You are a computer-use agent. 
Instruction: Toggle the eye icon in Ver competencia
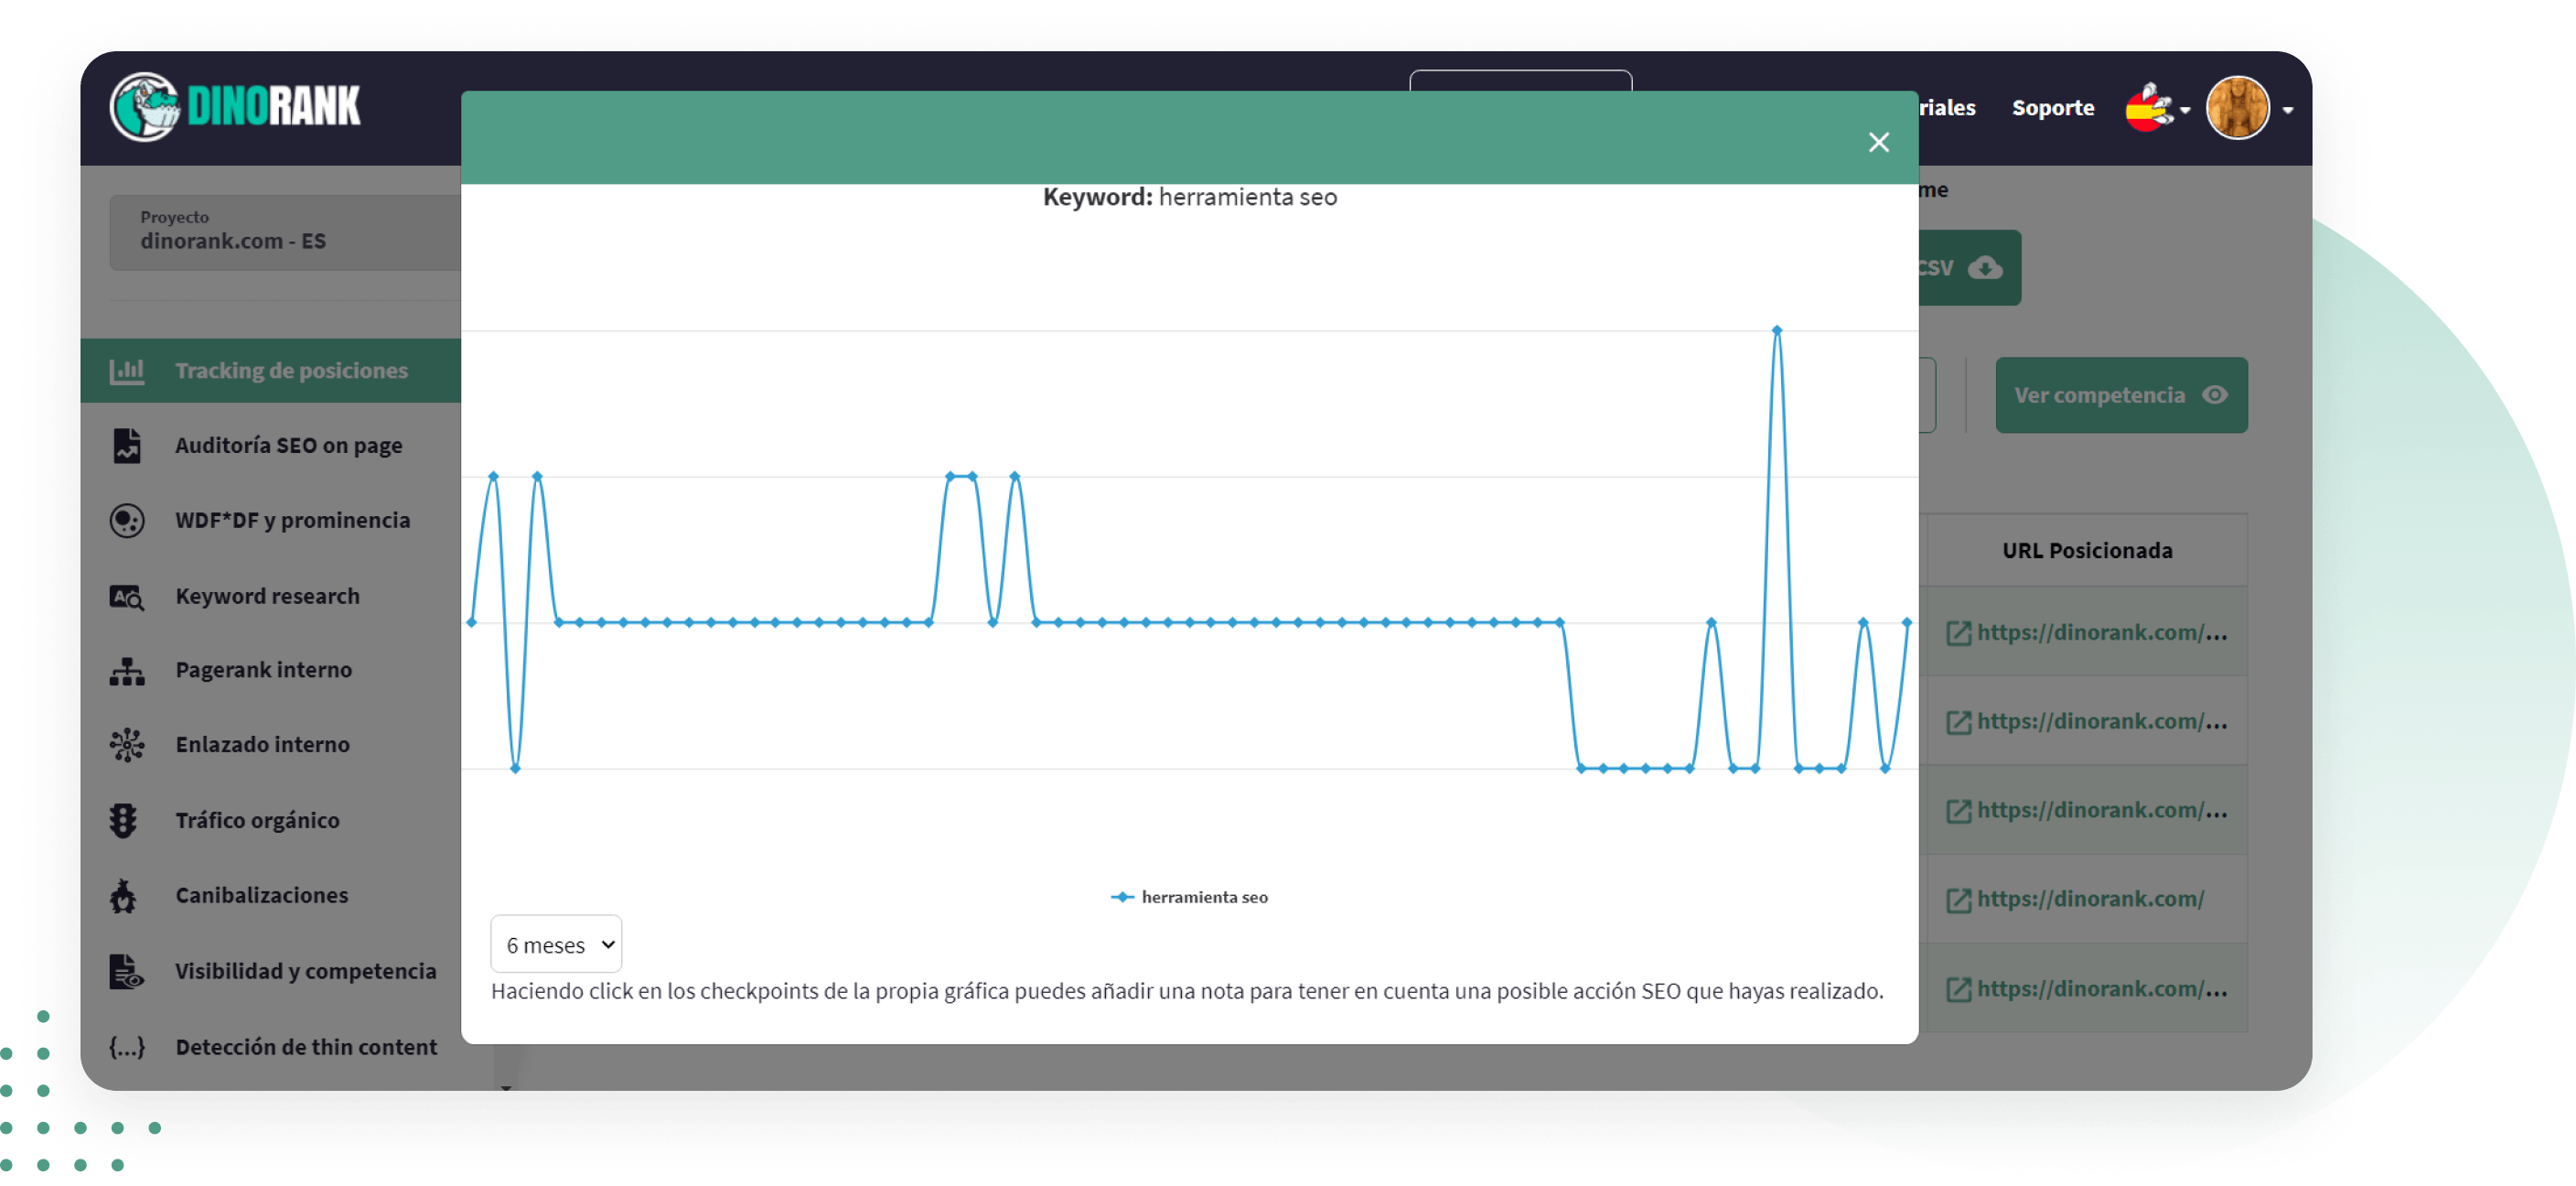pos(2214,395)
